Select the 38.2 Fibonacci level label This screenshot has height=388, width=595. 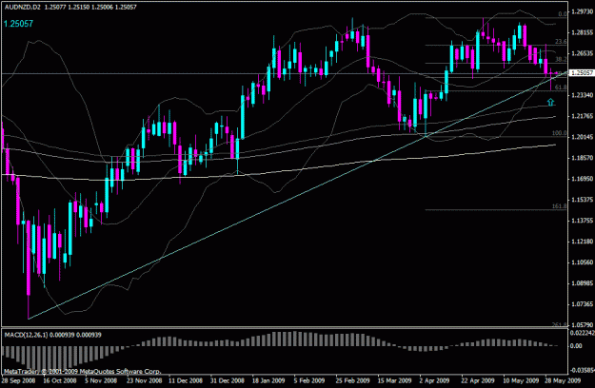coord(561,60)
